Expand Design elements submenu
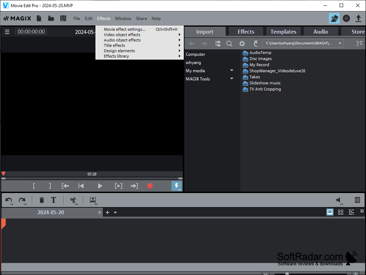The image size is (366, 275). pos(140,51)
